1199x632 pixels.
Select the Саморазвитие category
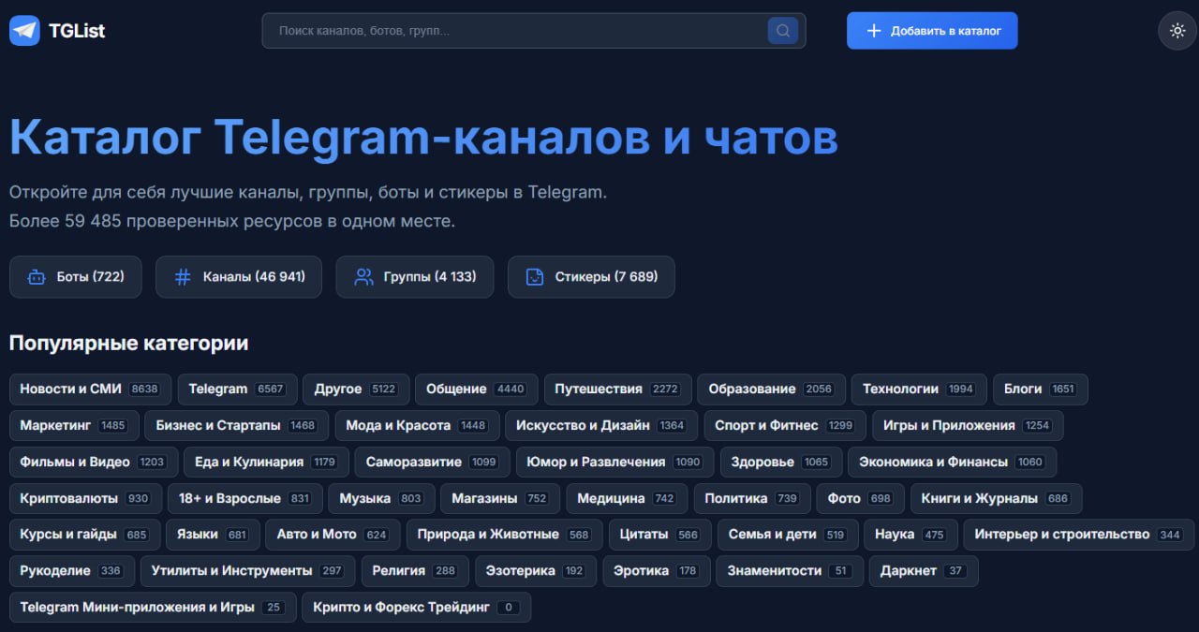coord(433,463)
